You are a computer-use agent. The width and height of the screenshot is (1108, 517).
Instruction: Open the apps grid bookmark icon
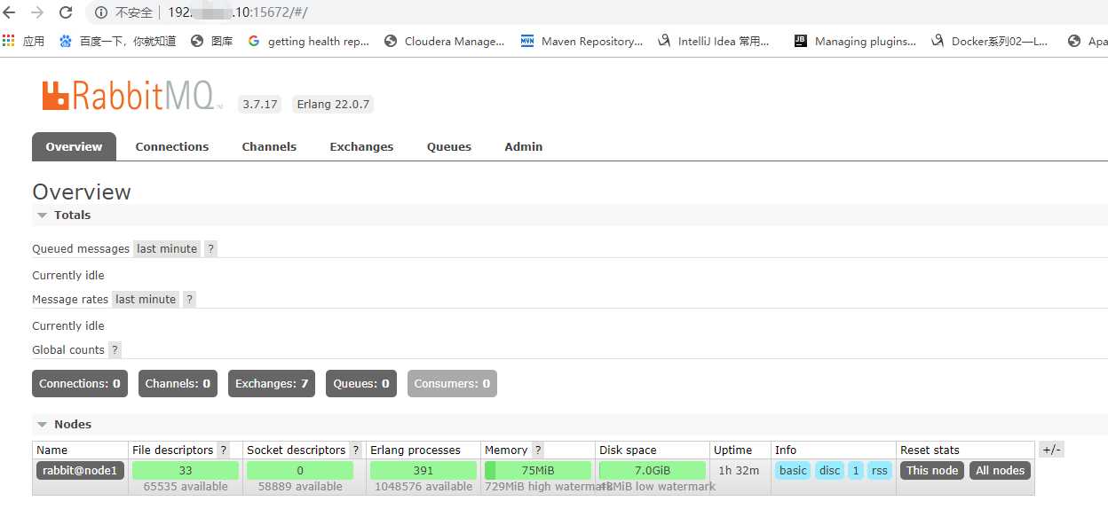coord(9,41)
